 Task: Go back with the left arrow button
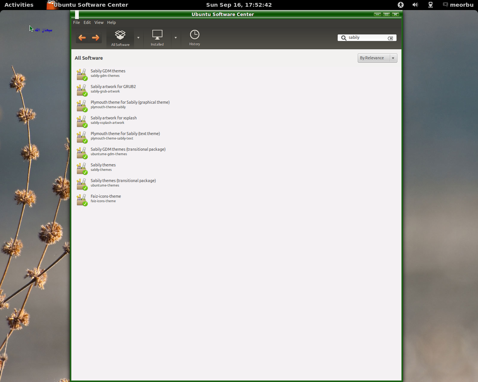82,38
